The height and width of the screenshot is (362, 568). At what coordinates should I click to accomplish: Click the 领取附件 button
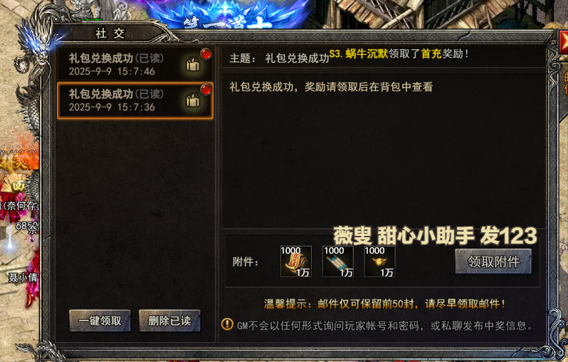(x=493, y=262)
